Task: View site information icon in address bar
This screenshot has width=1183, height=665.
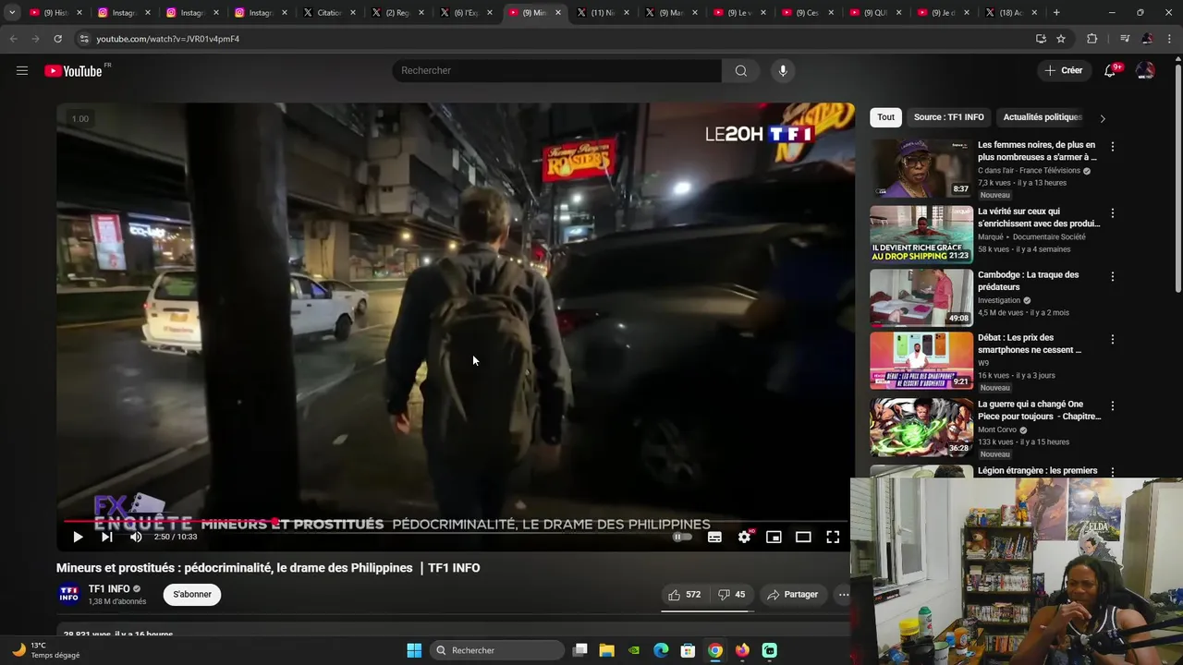Action: (83, 39)
